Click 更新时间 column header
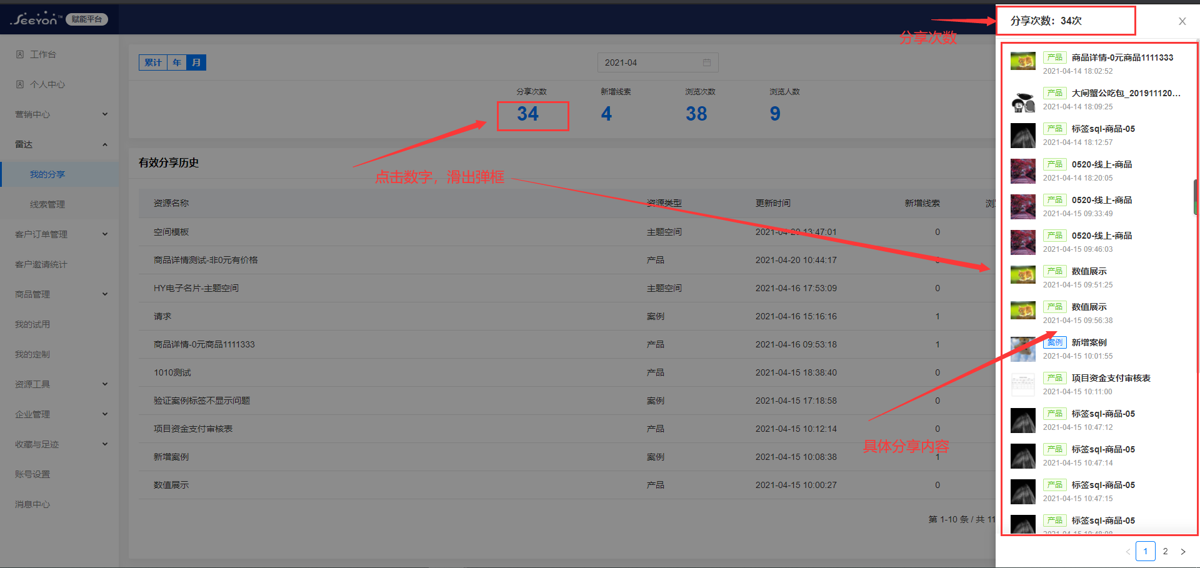The width and height of the screenshot is (1200, 568). click(773, 203)
